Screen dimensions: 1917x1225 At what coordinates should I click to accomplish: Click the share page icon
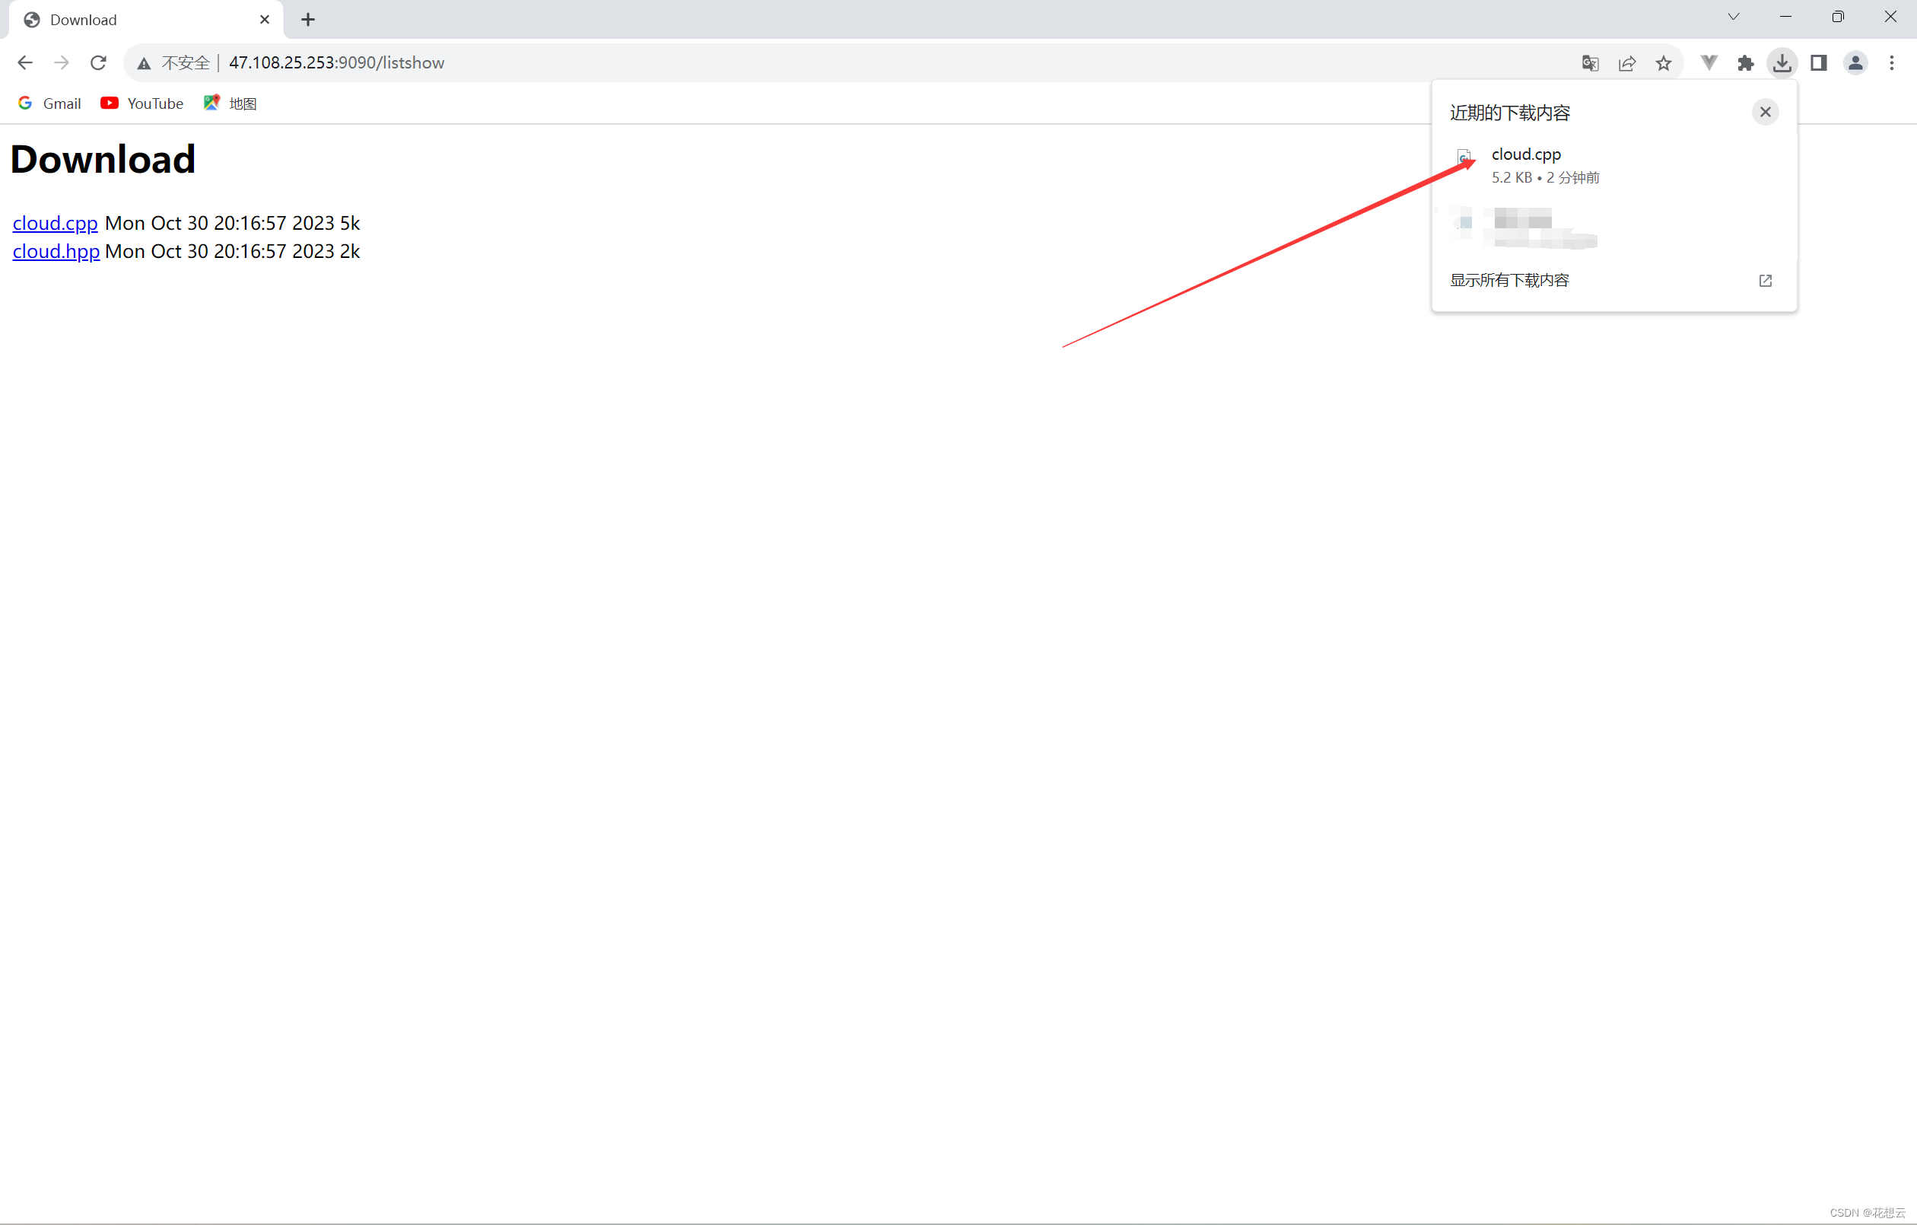coord(1626,63)
